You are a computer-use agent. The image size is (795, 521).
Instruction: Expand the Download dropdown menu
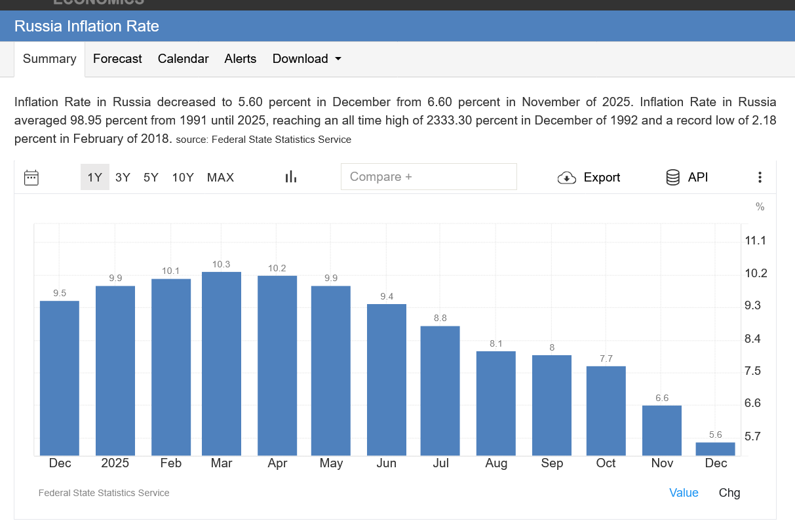[x=307, y=59]
